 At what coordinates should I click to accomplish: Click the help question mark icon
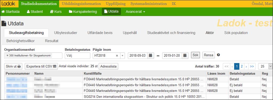[x=218, y=55]
